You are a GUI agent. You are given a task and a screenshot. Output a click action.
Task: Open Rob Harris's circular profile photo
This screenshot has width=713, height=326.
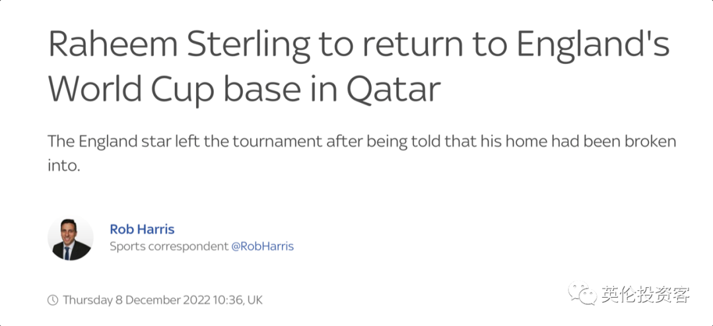coord(71,238)
